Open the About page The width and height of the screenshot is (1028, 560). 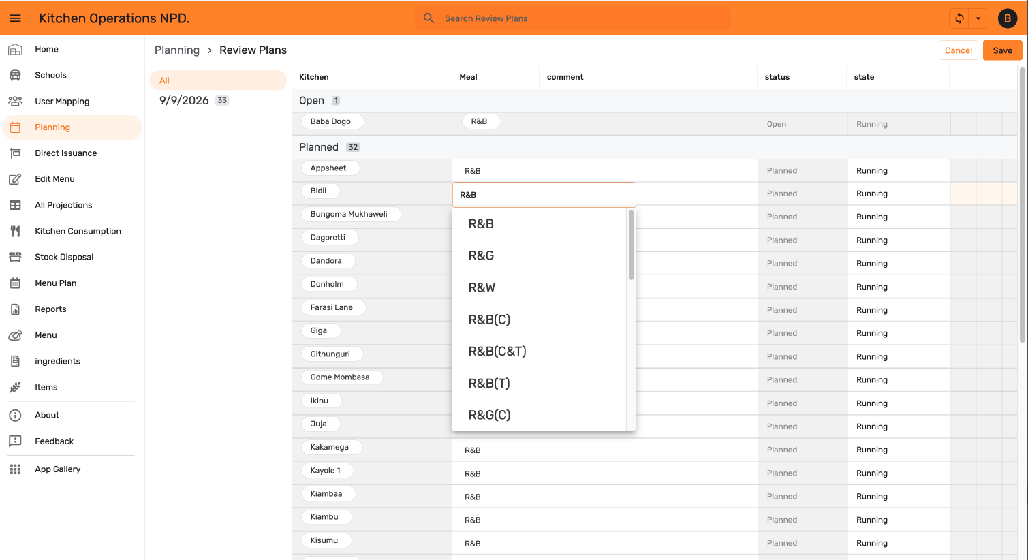pos(72,415)
